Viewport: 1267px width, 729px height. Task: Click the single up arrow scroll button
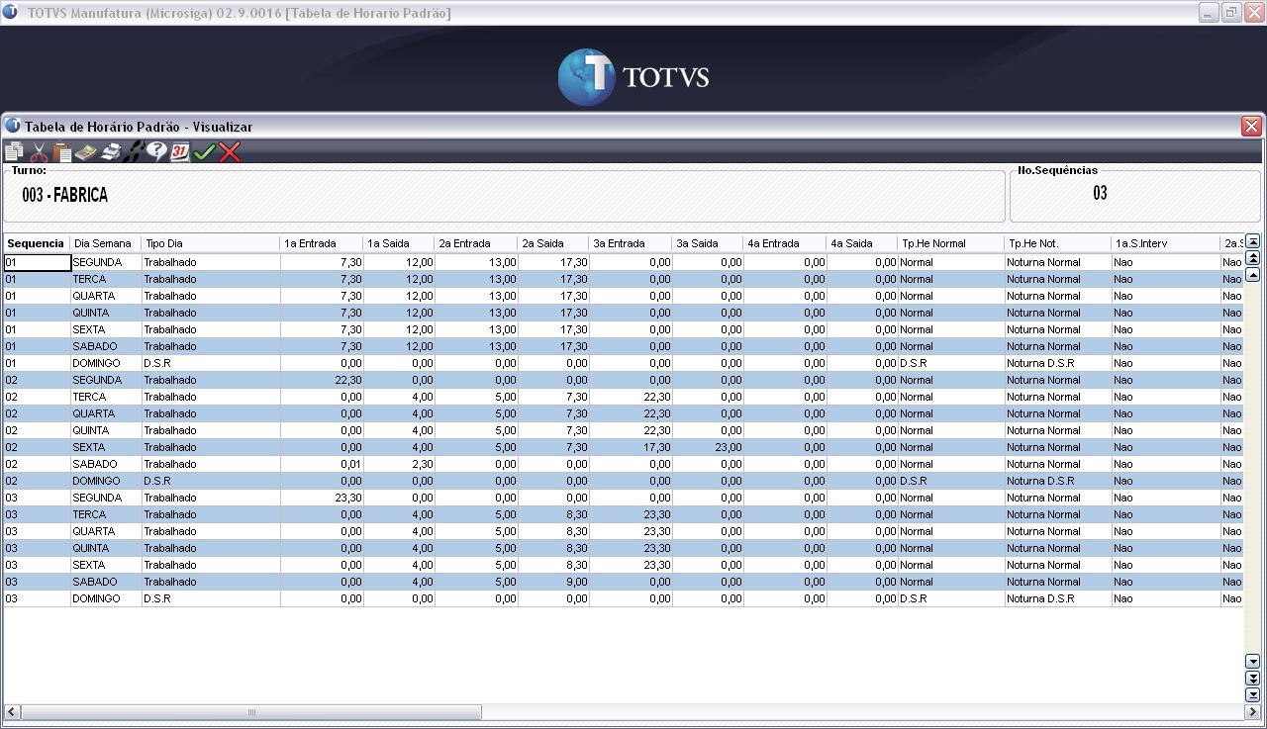(x=1252, y=274)
